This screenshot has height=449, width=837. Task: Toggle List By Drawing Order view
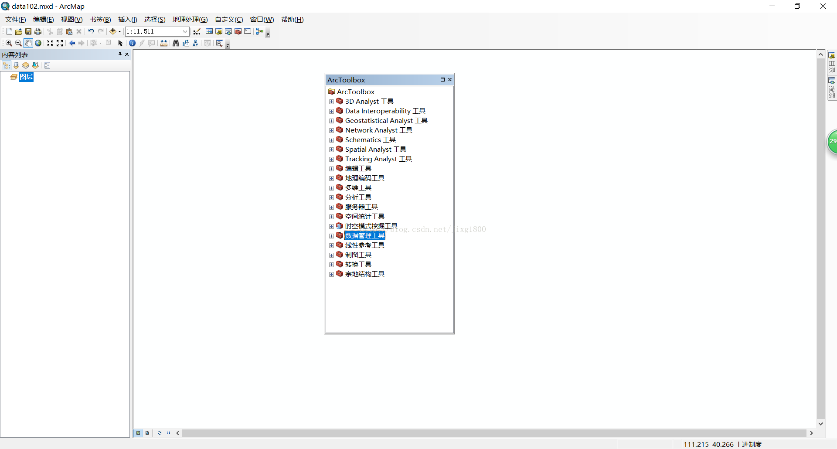click(7, 65)
